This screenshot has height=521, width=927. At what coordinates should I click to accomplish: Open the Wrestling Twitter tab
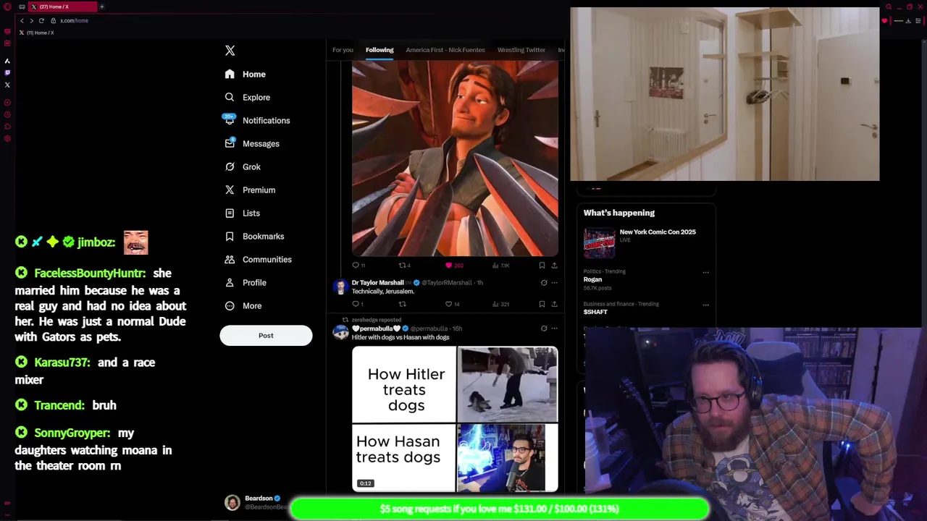point(521,50)
